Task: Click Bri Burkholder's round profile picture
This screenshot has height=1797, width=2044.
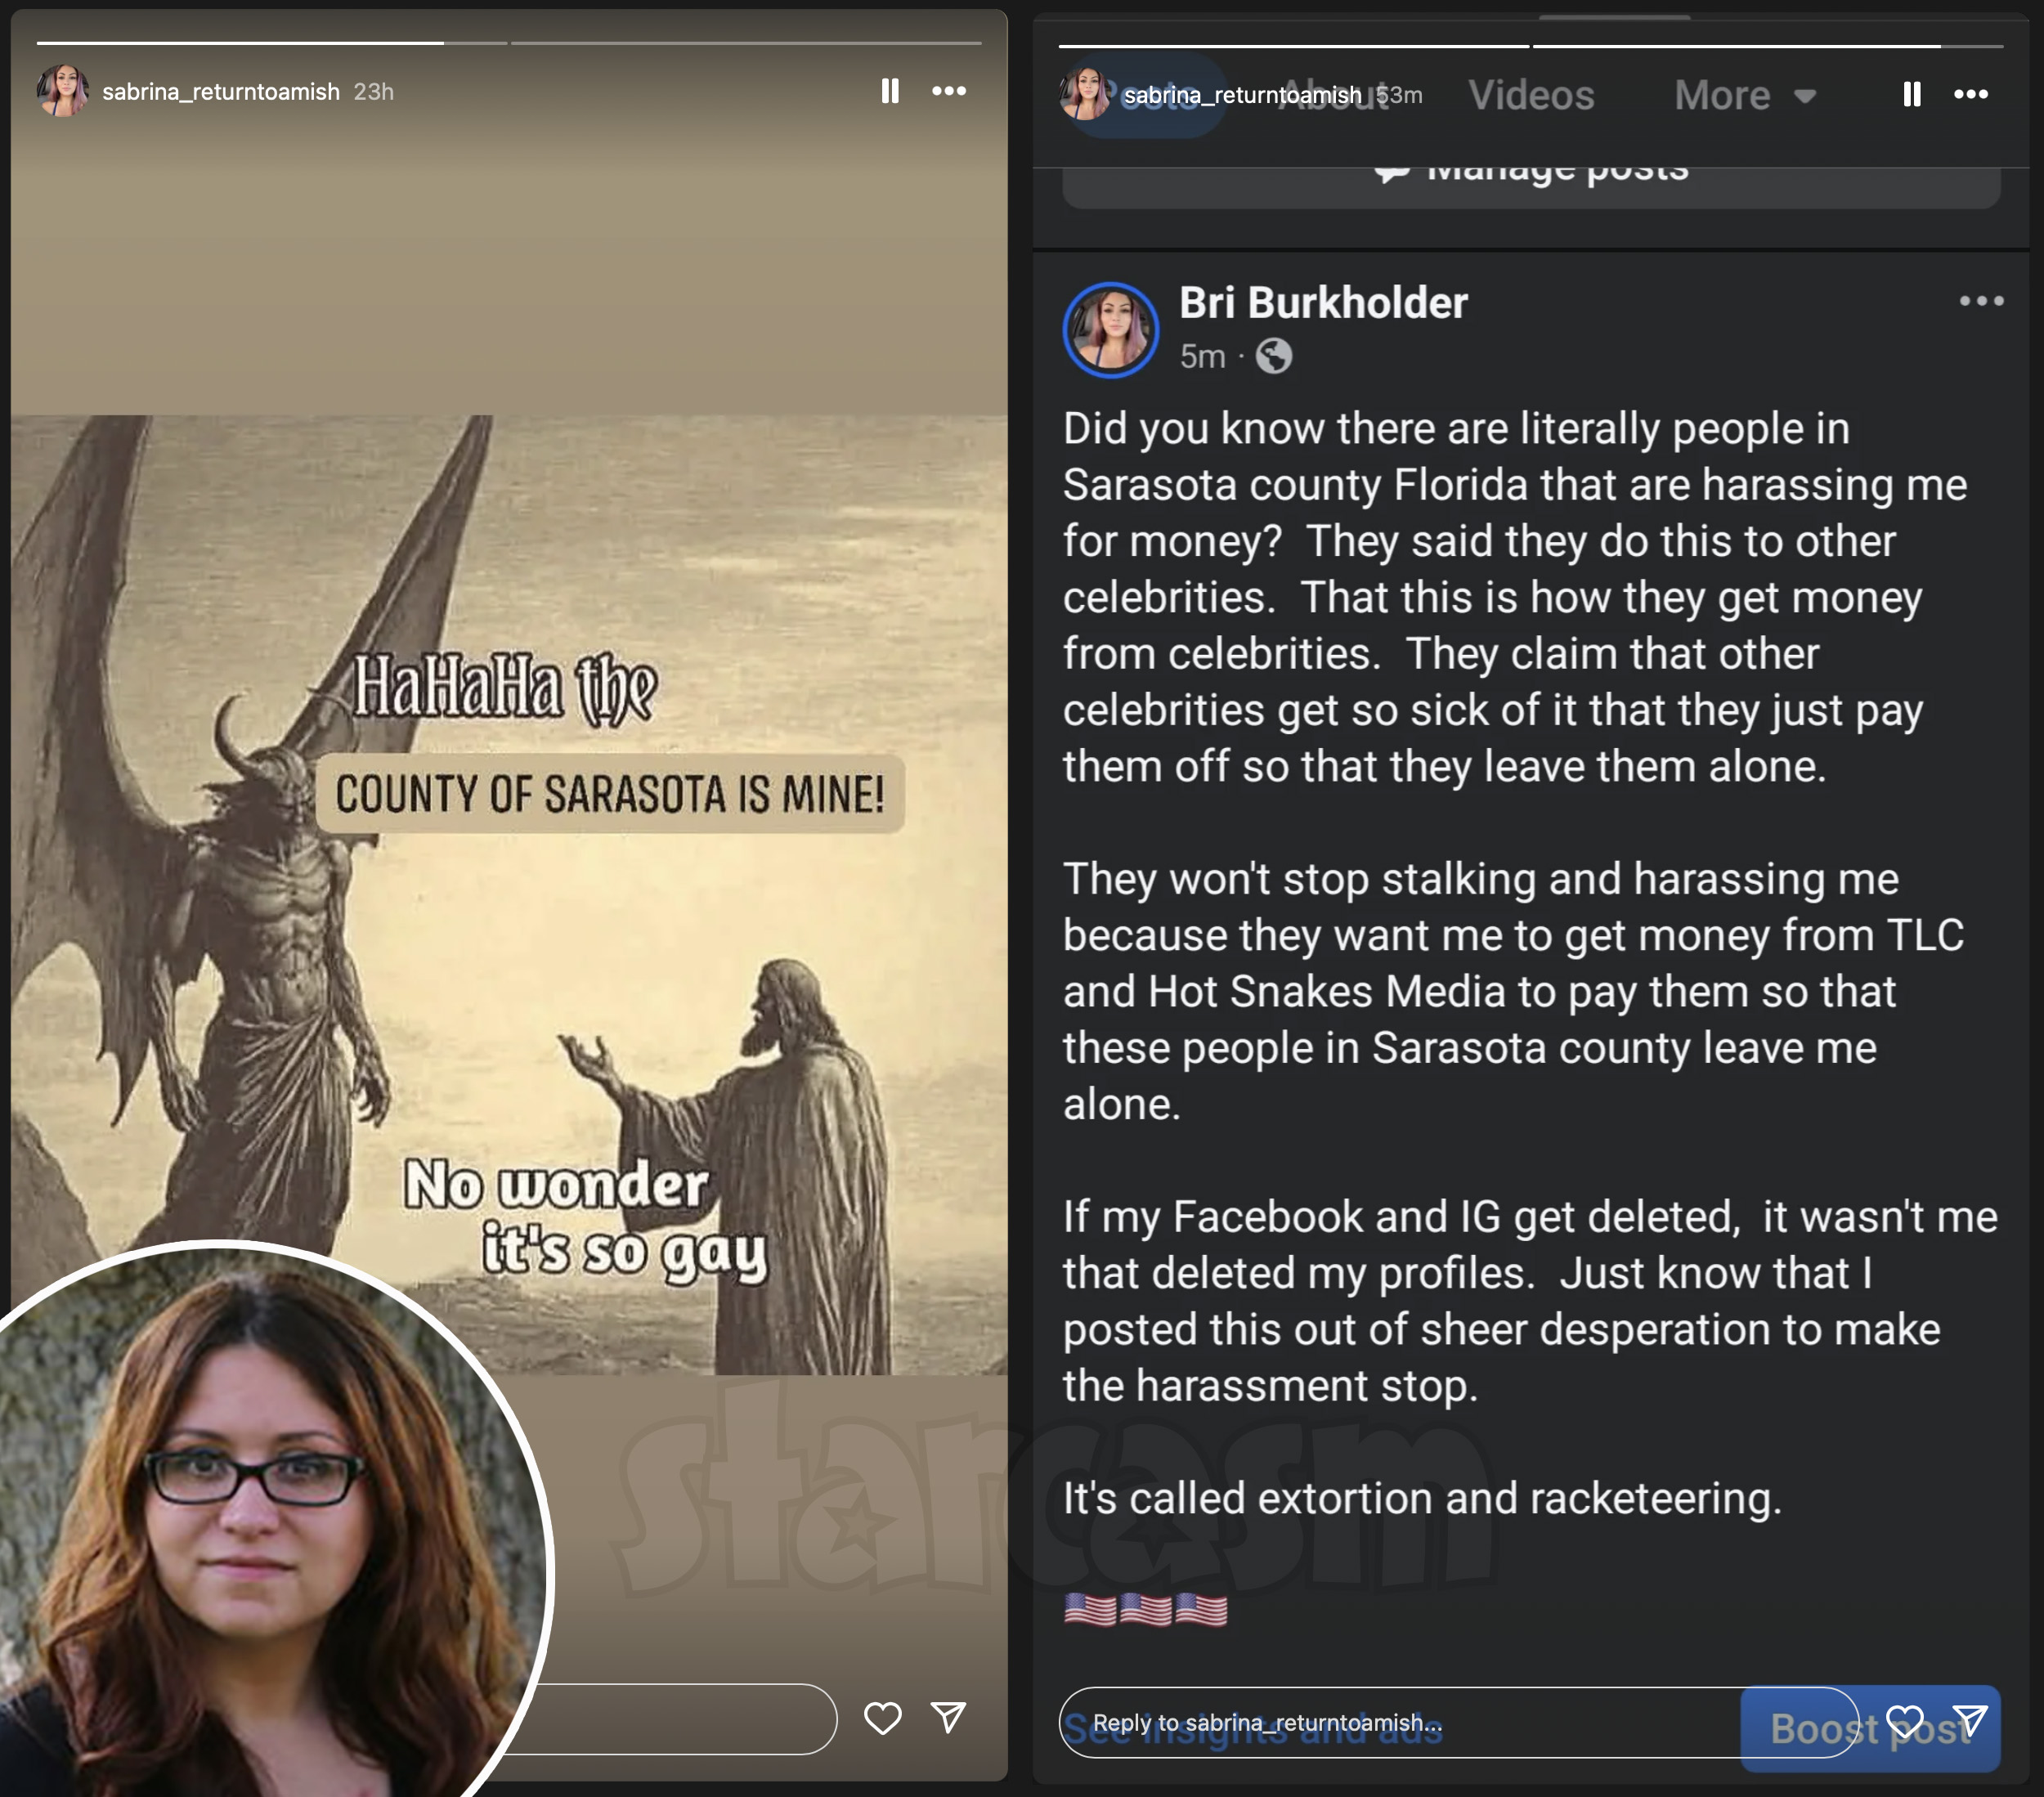Action: 1110,329
